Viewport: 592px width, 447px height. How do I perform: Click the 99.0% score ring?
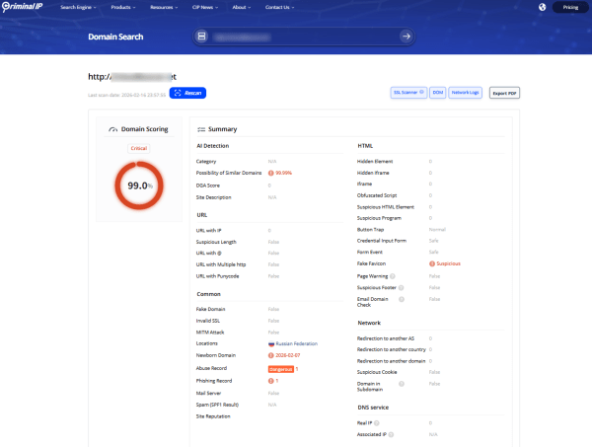[139, 186]
